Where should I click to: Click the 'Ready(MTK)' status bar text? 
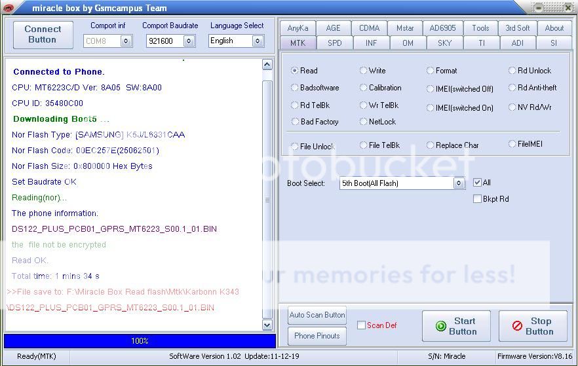(37, 356)
